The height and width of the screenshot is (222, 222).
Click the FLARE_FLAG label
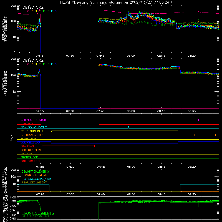tap(29, 138)
